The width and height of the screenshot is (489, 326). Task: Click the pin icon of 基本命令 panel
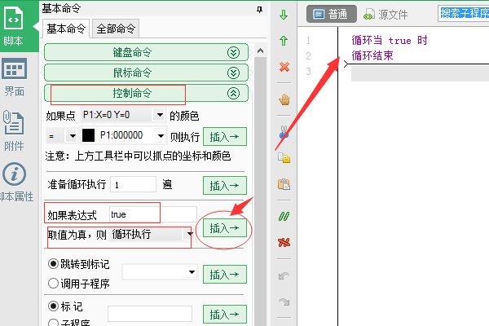[259, 10]
